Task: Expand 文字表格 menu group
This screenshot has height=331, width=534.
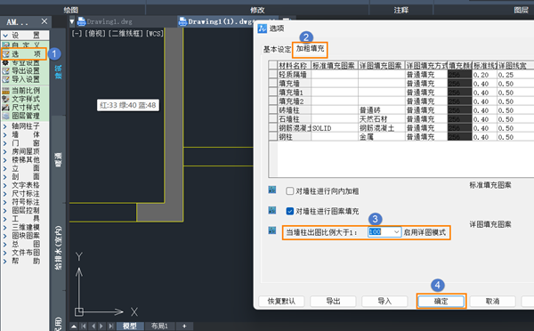Action: tap(5, 185)
